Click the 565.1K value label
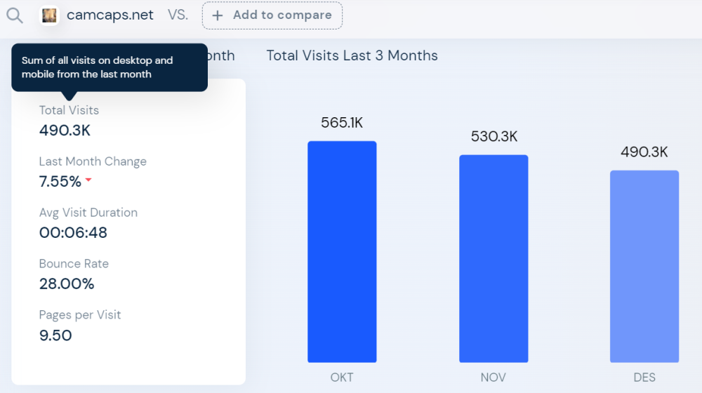The height and width of the screenshot is (393, 702). 342,123
